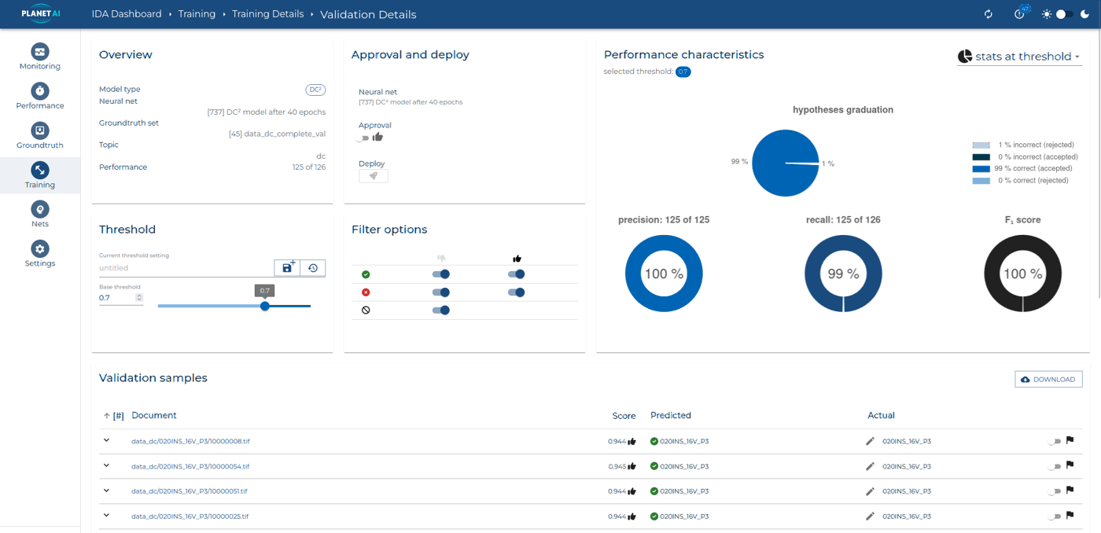Screen dimensions: 1101x533
Task: Click the untitled threshold setting field
Action: 186,268
